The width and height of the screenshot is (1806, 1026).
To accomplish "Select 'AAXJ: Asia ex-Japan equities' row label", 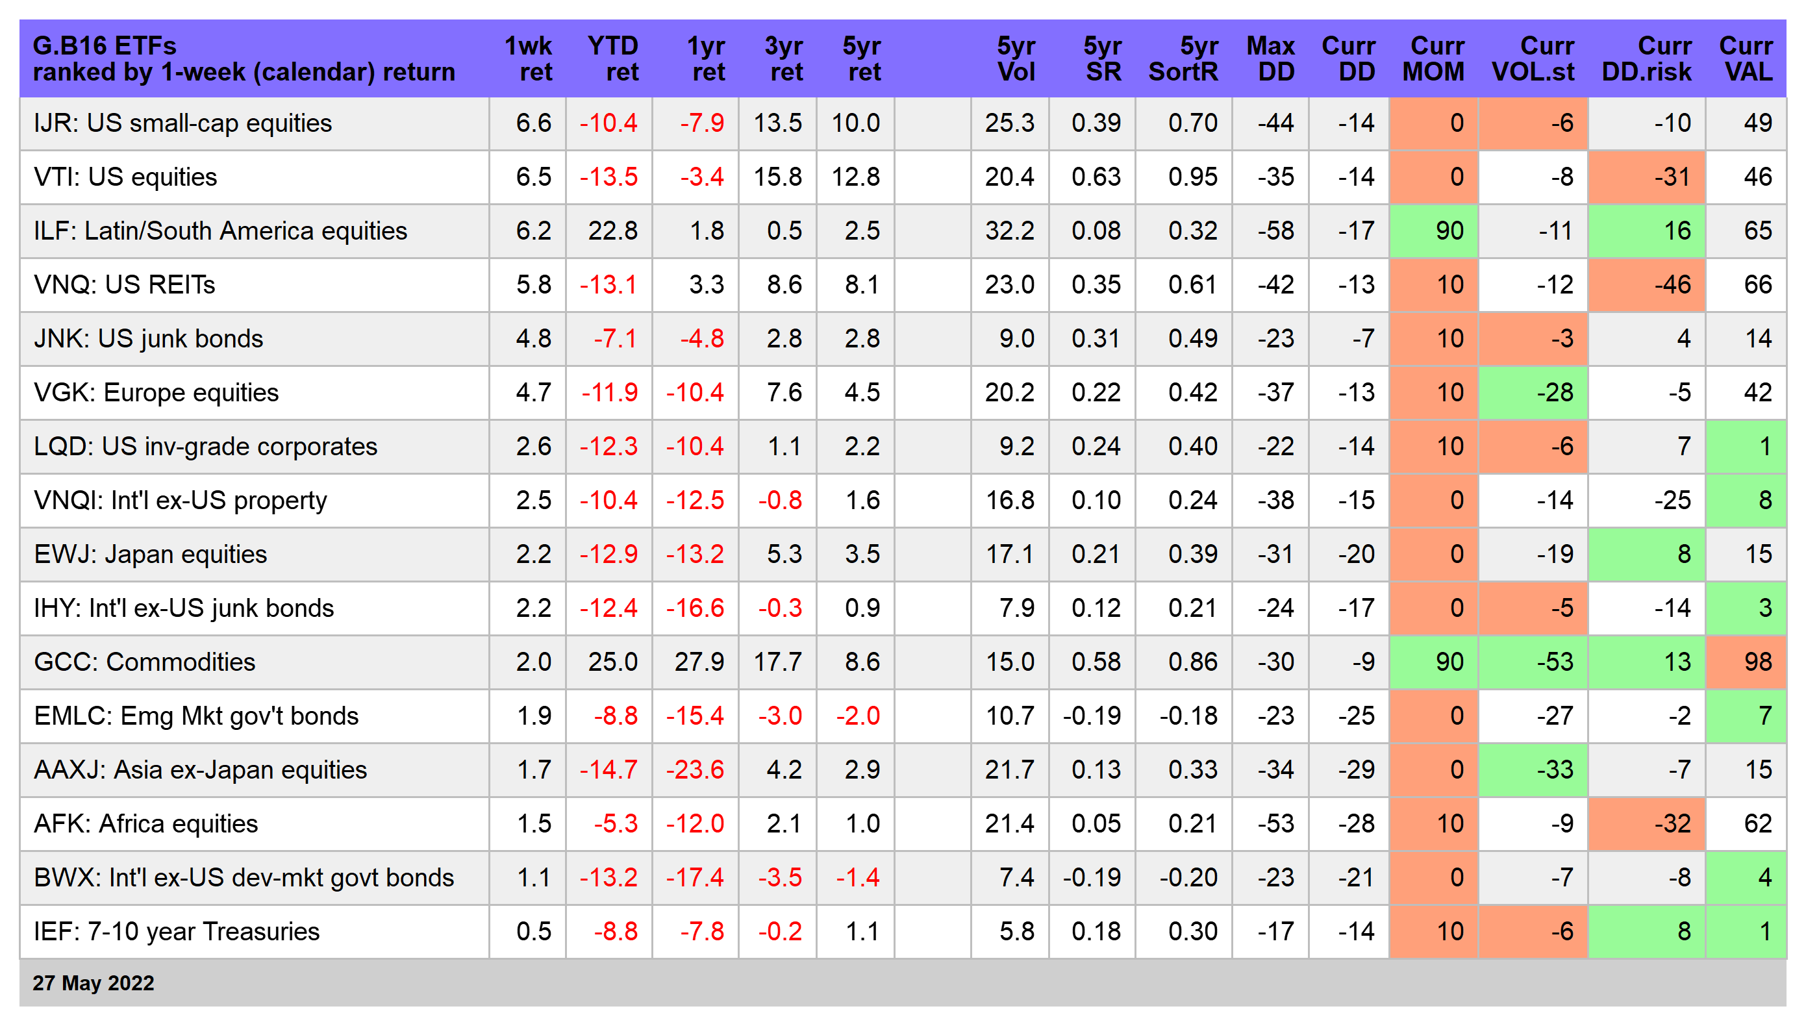I will 200,770.
